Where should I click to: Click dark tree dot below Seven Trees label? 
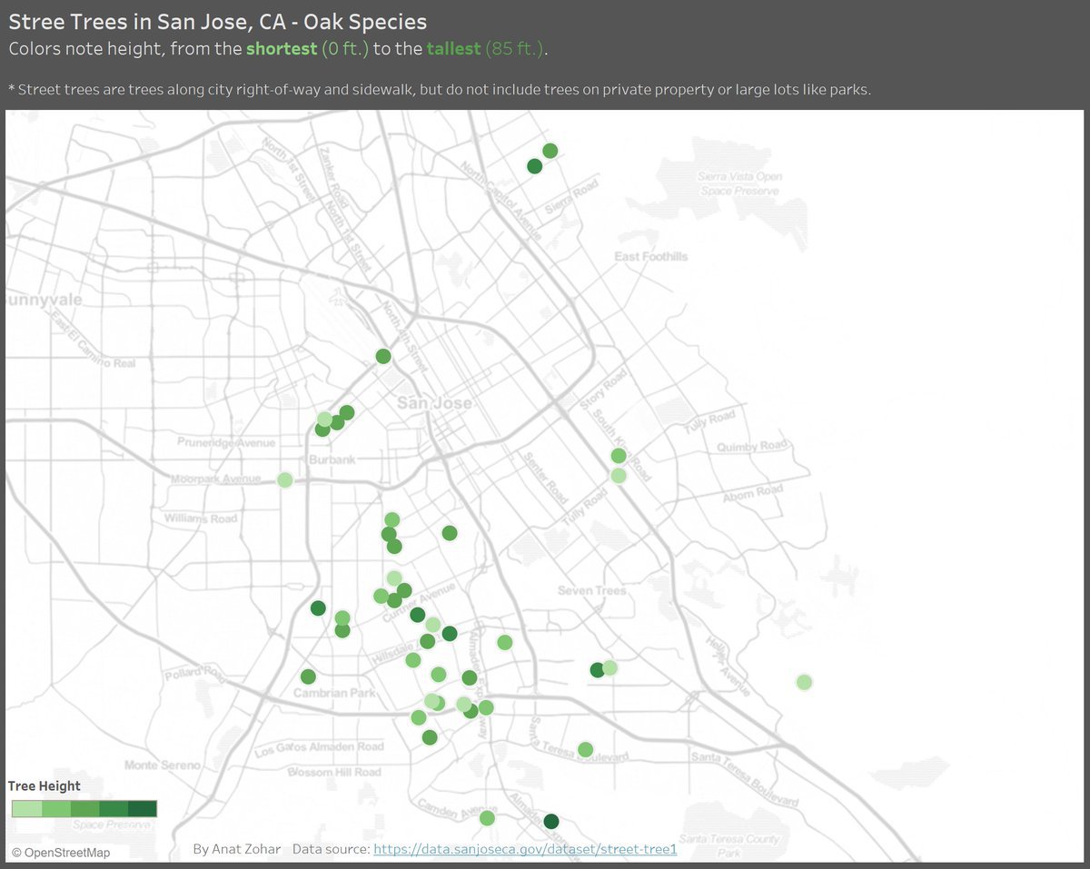point(597,670)
